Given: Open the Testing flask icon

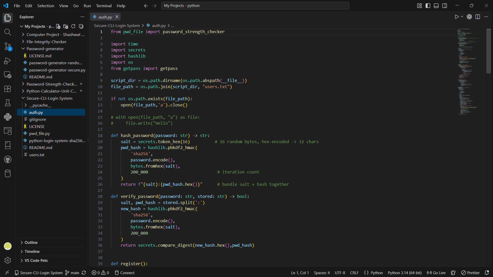Looking at the screenshot, I should pyautogui.click(x=8, y=103).
